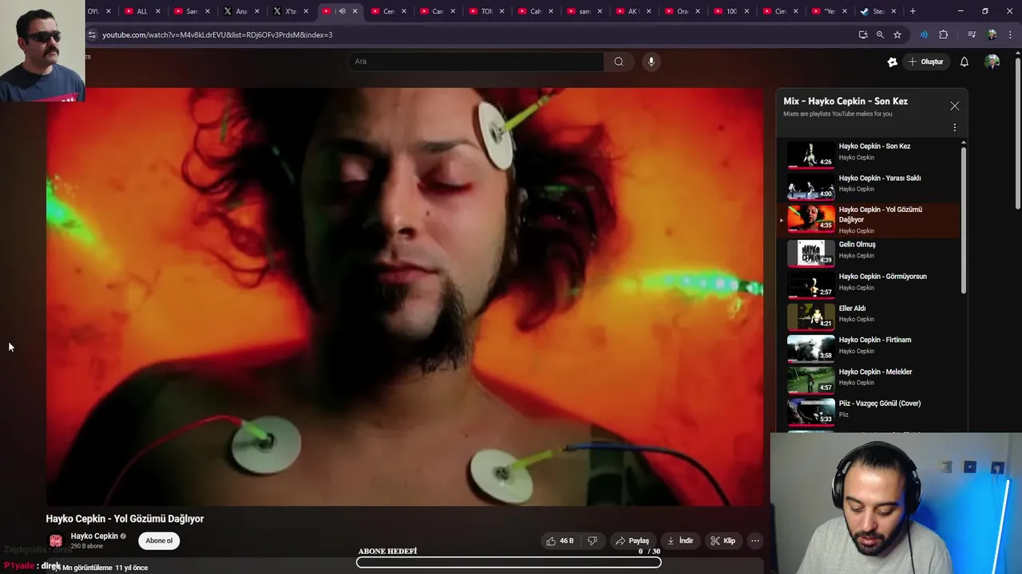Activate voice search microphone
1022x574 pixels.
pyautogui.click(x=652, y=61)
